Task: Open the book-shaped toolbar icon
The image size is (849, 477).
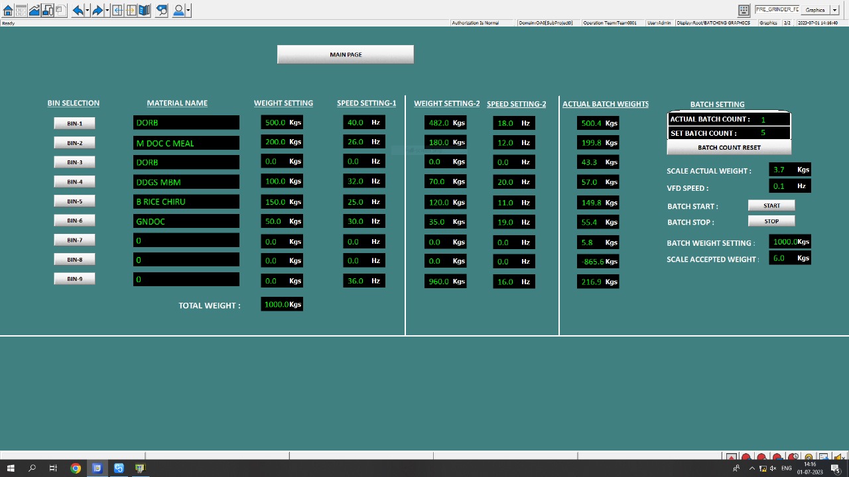Action: tap(144, 10)
